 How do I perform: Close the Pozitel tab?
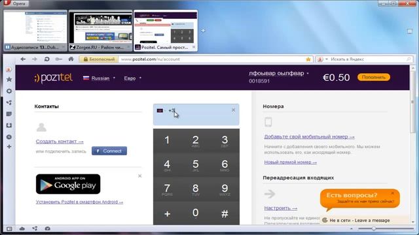pyautogui.click(x=194, y=47)
